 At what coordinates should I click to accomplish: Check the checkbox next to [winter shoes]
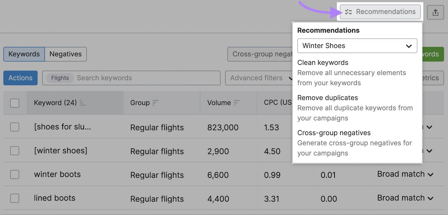[x=14, y=151]
